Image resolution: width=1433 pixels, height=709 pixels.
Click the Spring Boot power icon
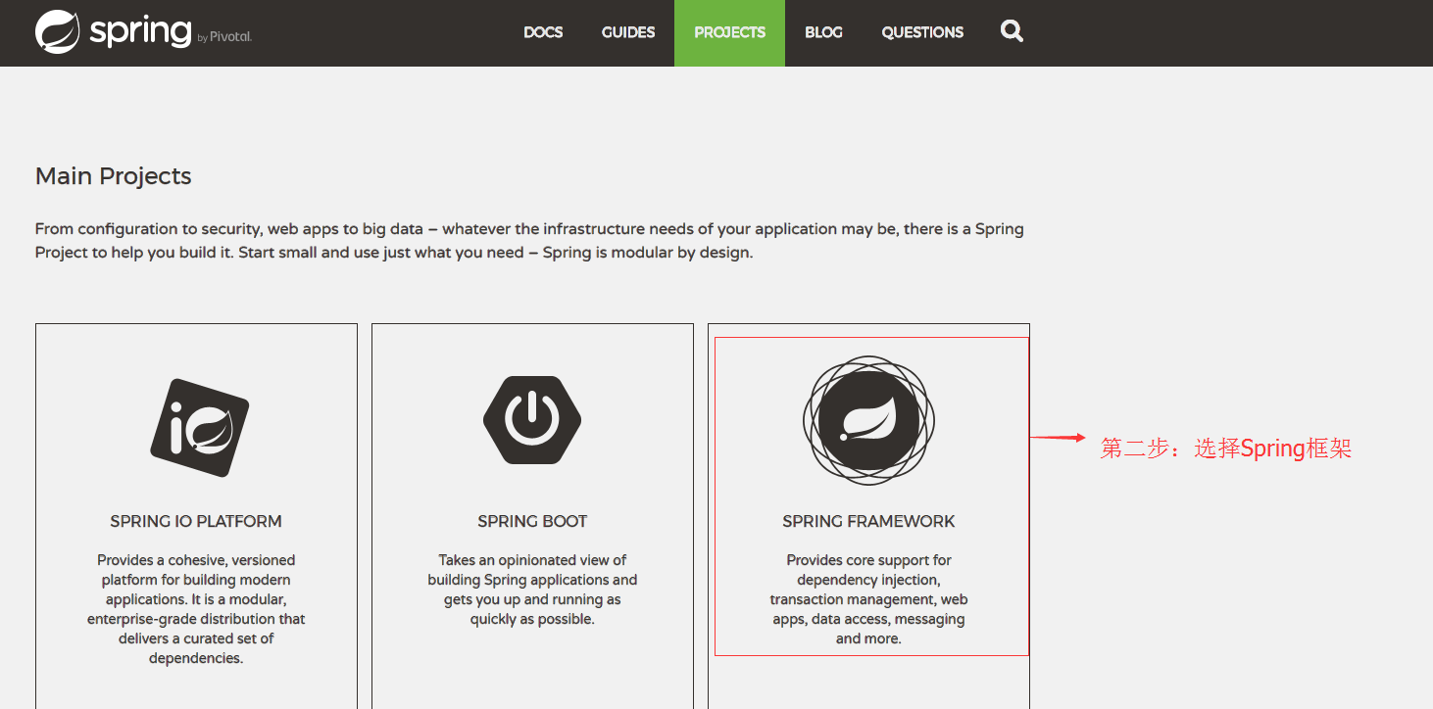point(532,420)
